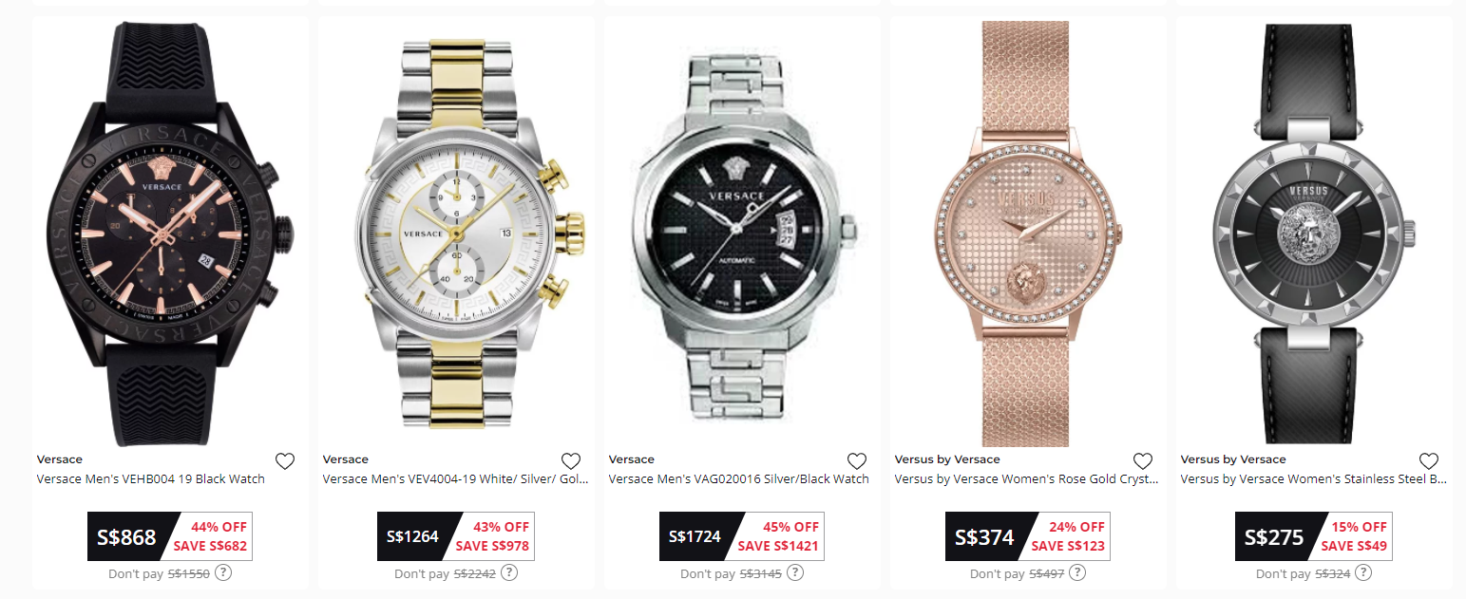
Task: Favorite the Versace VEHB004 Black Watch heart icon
Action: (x=285, y=461)
